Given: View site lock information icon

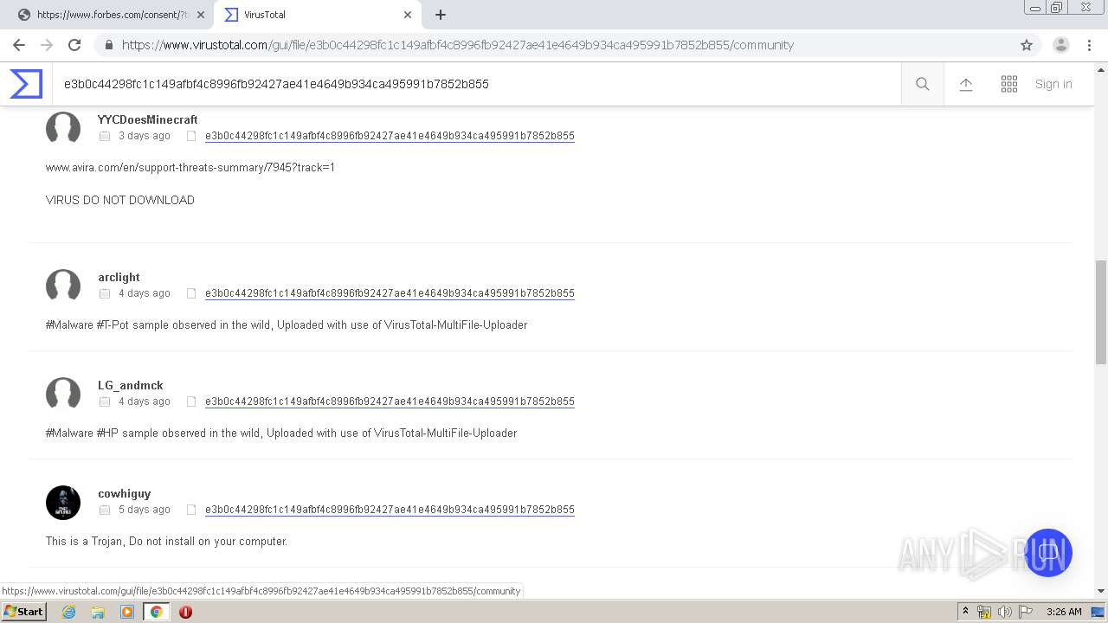Looking at the screenshot, I should (x=108, y=45).
